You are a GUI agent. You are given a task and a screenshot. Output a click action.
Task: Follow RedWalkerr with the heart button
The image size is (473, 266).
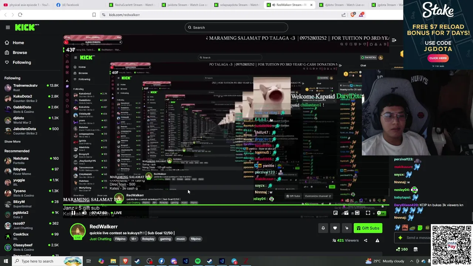click(x=335, y=228)
